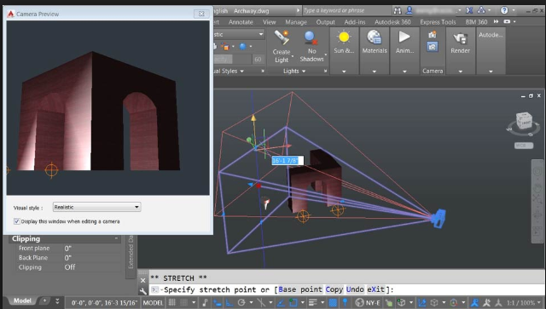
Task: Collapse the Clipping properties section
Action: pyautogui.click(x=116, y=239)
